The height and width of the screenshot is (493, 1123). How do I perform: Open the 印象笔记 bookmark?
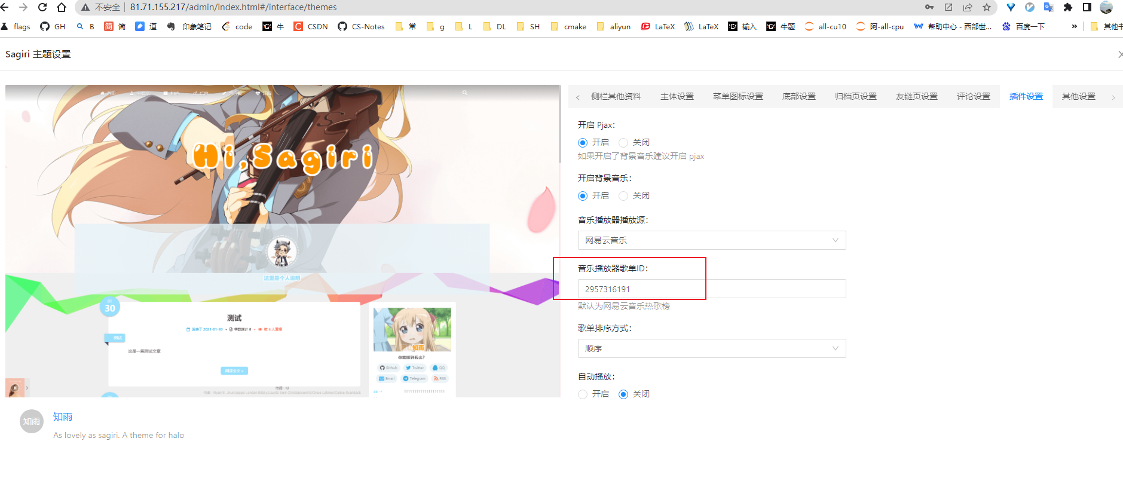tap(189, 26)
